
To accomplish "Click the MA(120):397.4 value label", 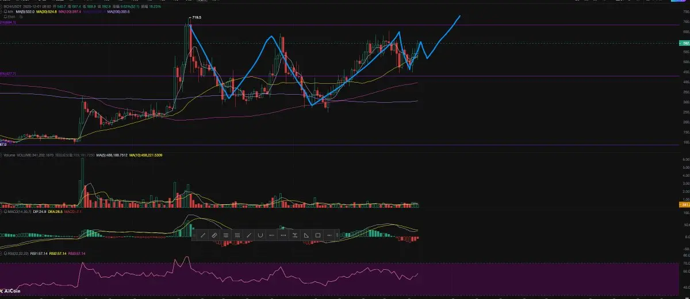I will [x=70, y=11].
